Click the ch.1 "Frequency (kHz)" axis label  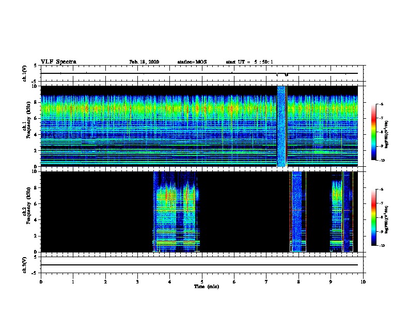[x=29, y=120]
